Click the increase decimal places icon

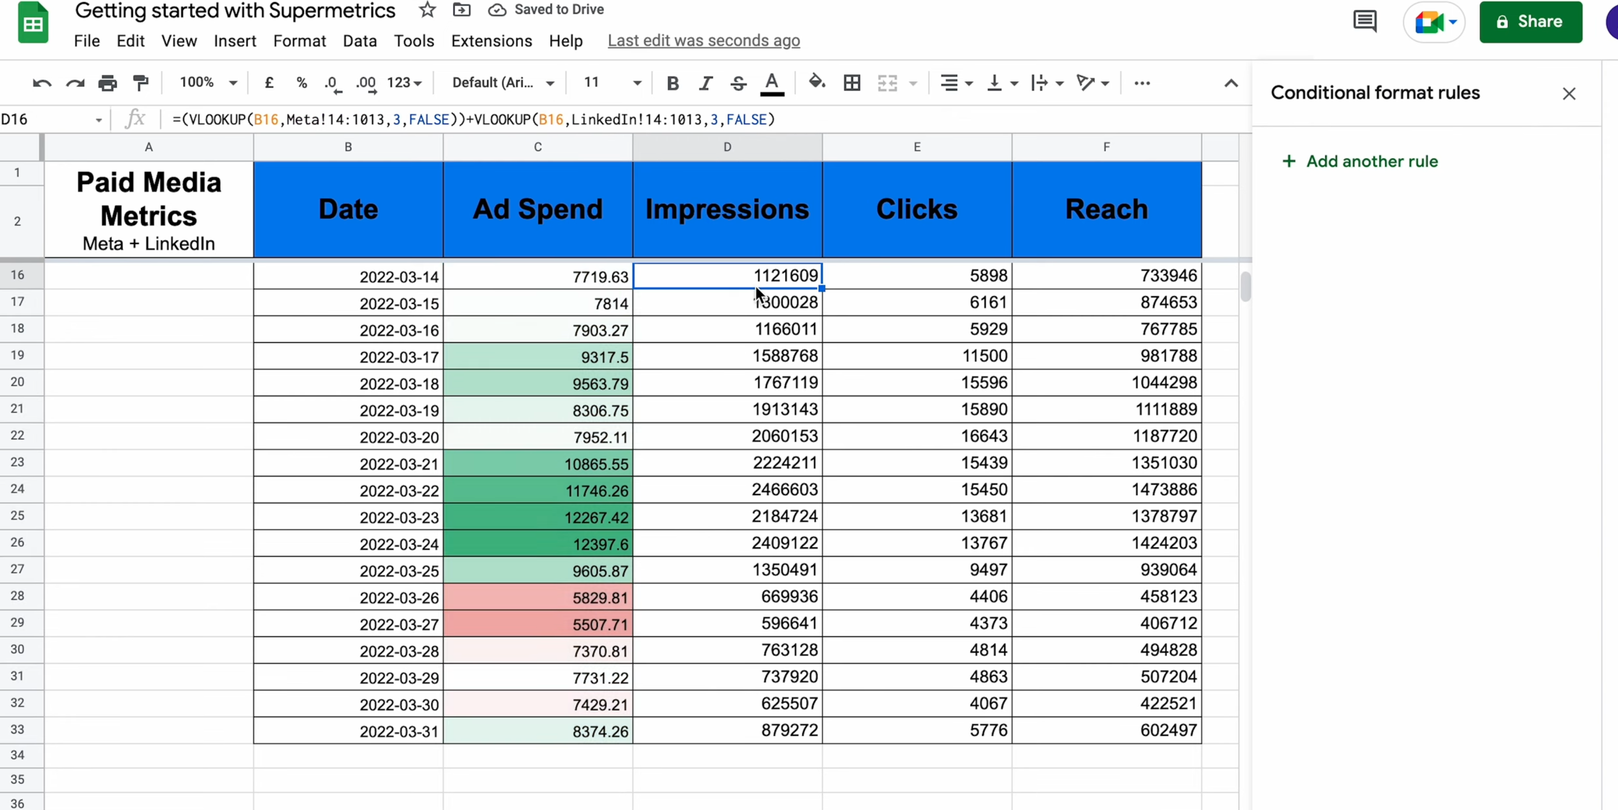366,83
